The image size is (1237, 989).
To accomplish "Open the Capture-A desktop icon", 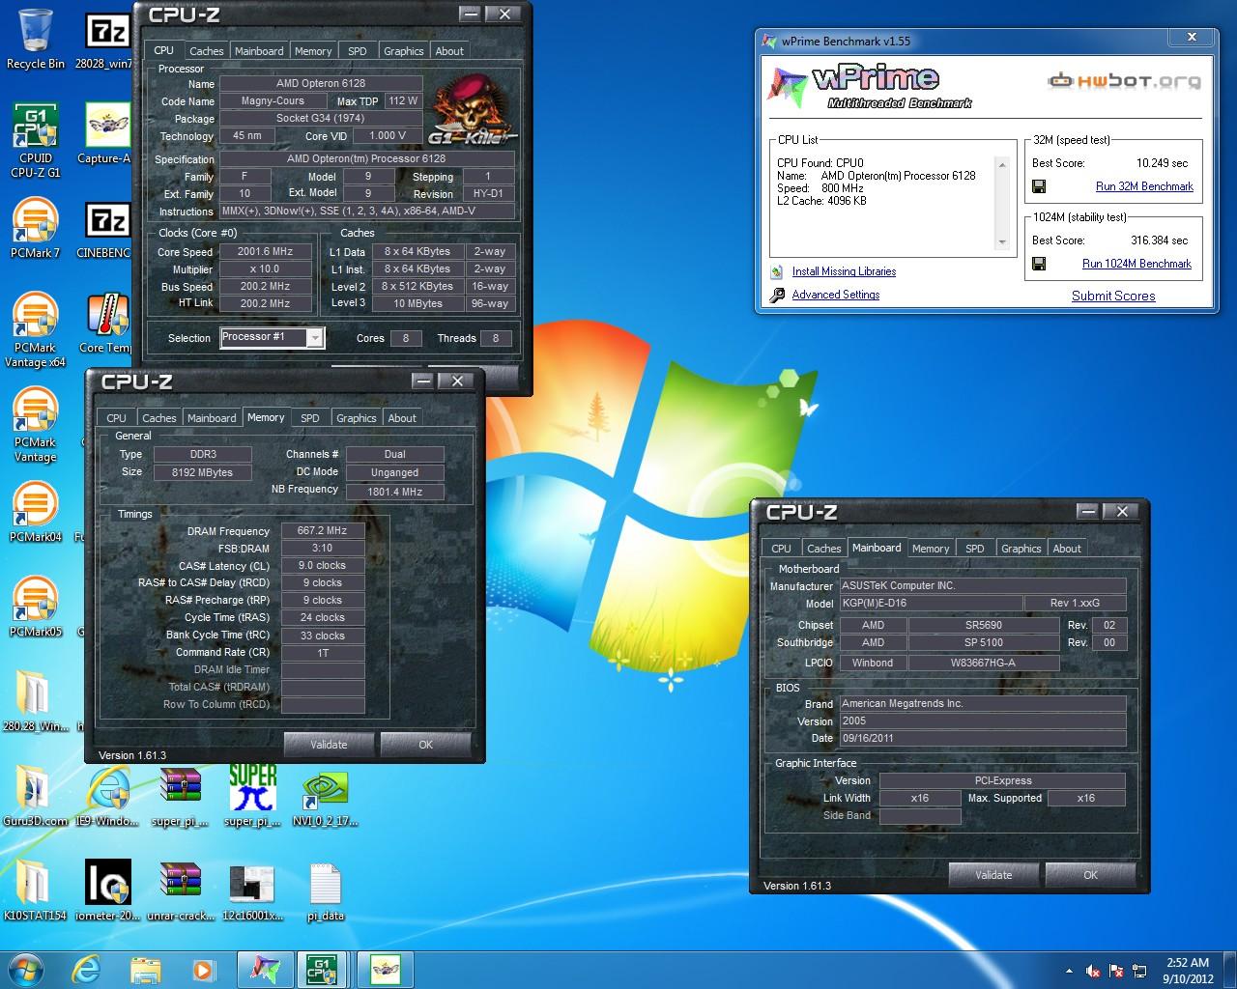I will (x=106, y=133).
